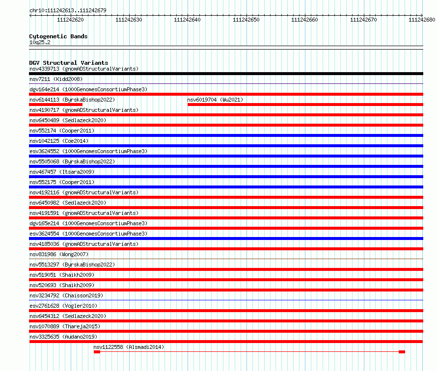Click nsv520693 (Shaikh2009) label
Image resolution: width=437 pixels, height=371 pixels.
[x=62, y=285]
